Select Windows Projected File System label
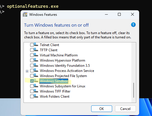 point(63,76)
